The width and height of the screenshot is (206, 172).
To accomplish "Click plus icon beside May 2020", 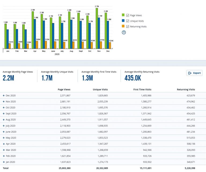I will tap(4, 138).
